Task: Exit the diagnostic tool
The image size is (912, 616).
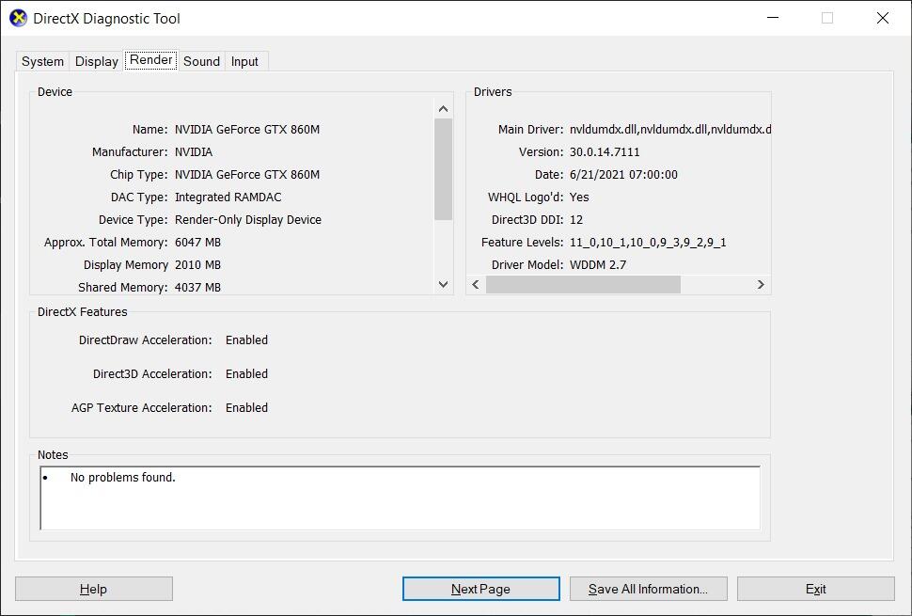Action: (x=816, y=589)
